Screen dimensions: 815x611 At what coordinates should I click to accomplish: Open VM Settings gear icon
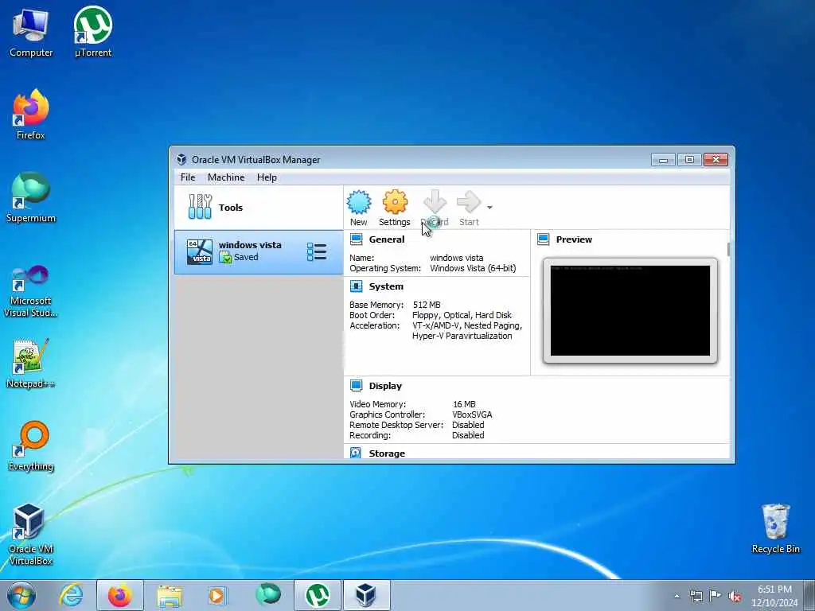pyautogui.click(x=395, y=208)
